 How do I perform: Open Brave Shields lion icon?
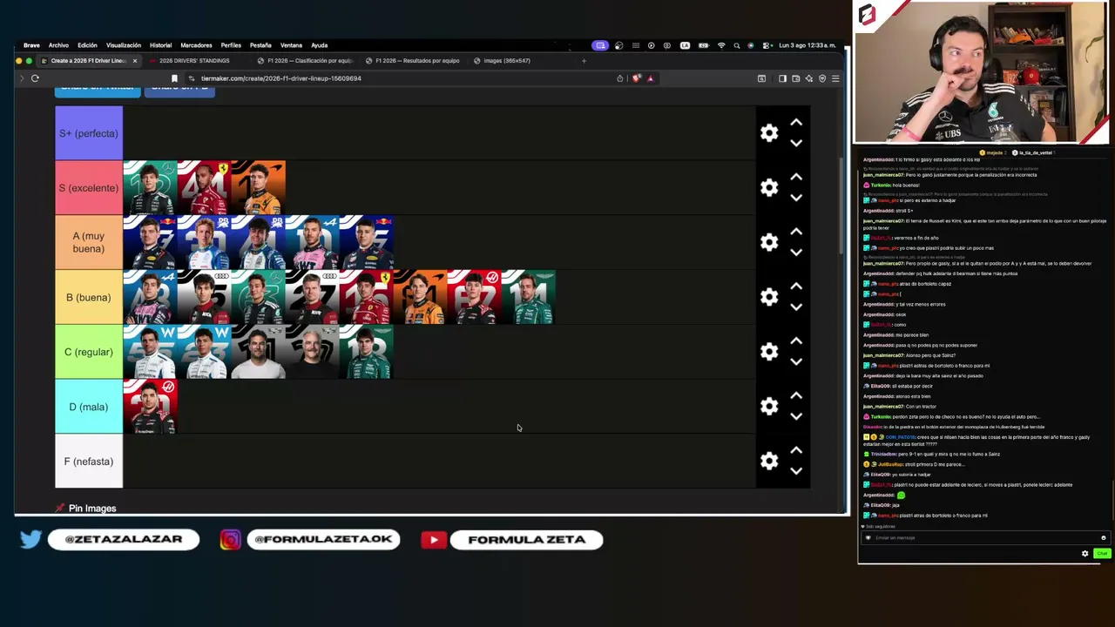coord(637,78)
